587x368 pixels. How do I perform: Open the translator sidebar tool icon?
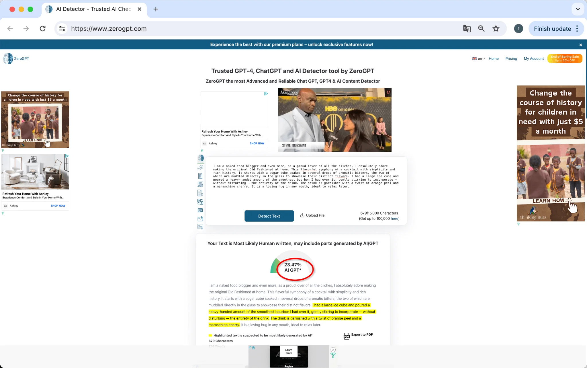[x=200, y=202]
